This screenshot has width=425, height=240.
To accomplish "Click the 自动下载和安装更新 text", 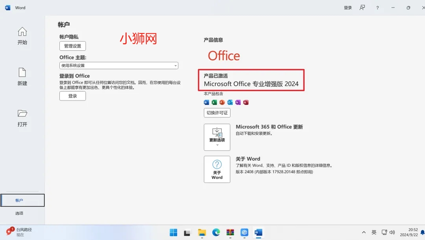I will pos(254,134).
